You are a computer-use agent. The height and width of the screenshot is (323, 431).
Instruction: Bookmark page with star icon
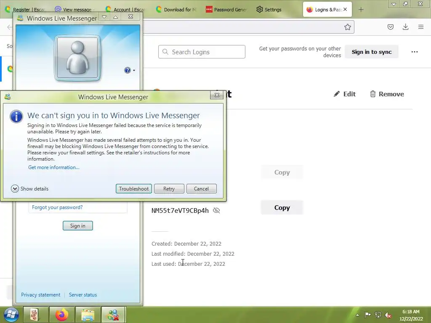pyautogui.click(x=347, y=27)
